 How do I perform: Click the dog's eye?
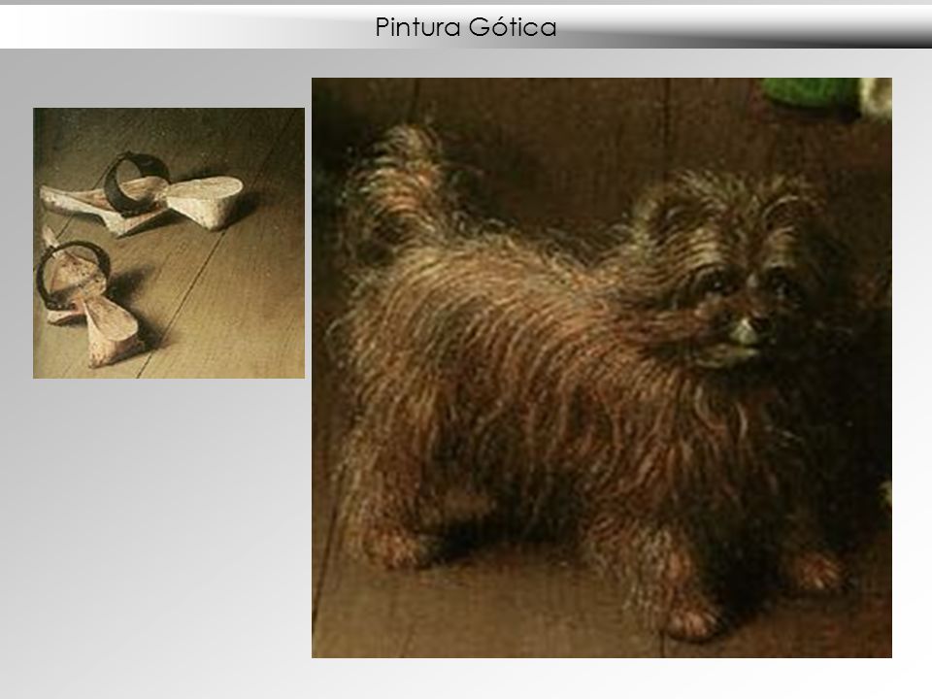712,282
